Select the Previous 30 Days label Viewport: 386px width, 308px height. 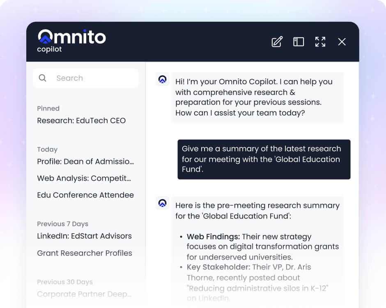65,282
